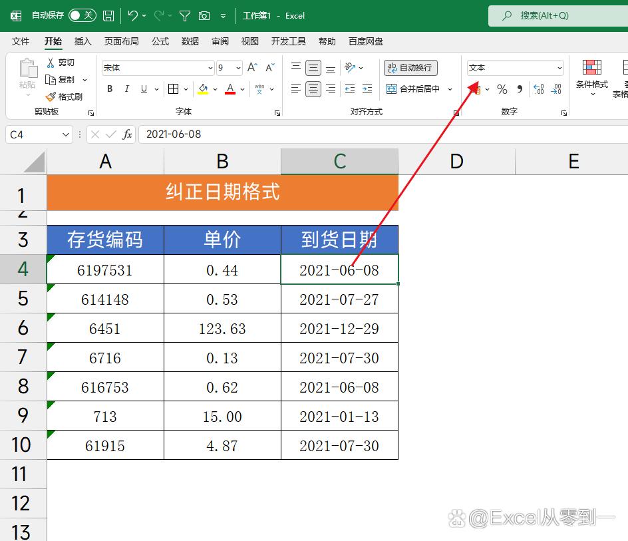
Task: Increase font size with larger A icon
Action: point(252,67)
